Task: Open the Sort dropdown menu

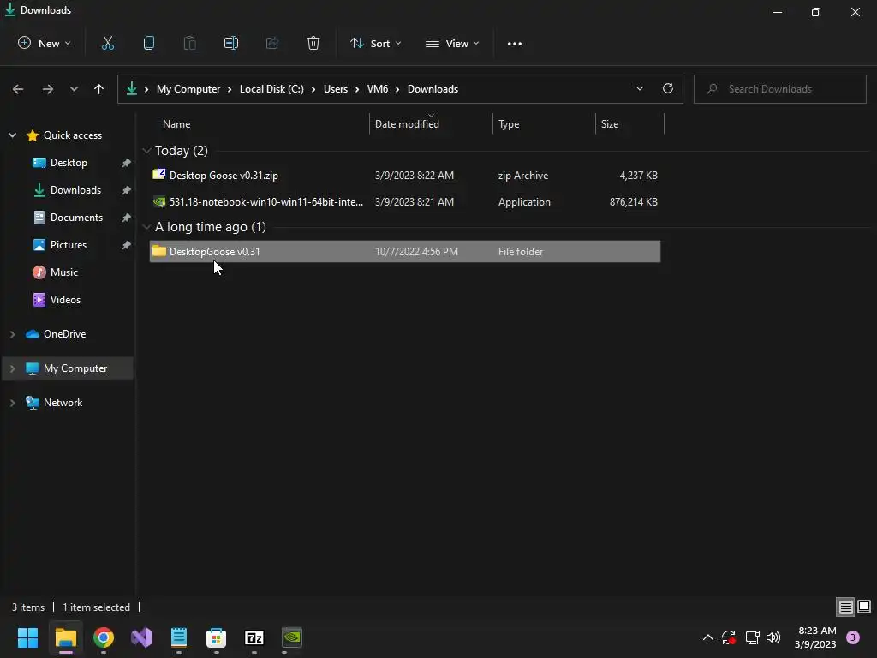Action: tap(376, 43)
